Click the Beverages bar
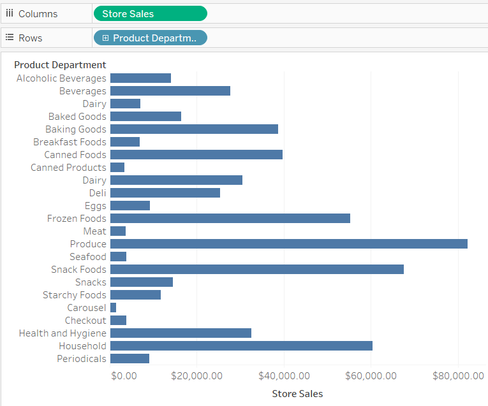 pos(170,91)
